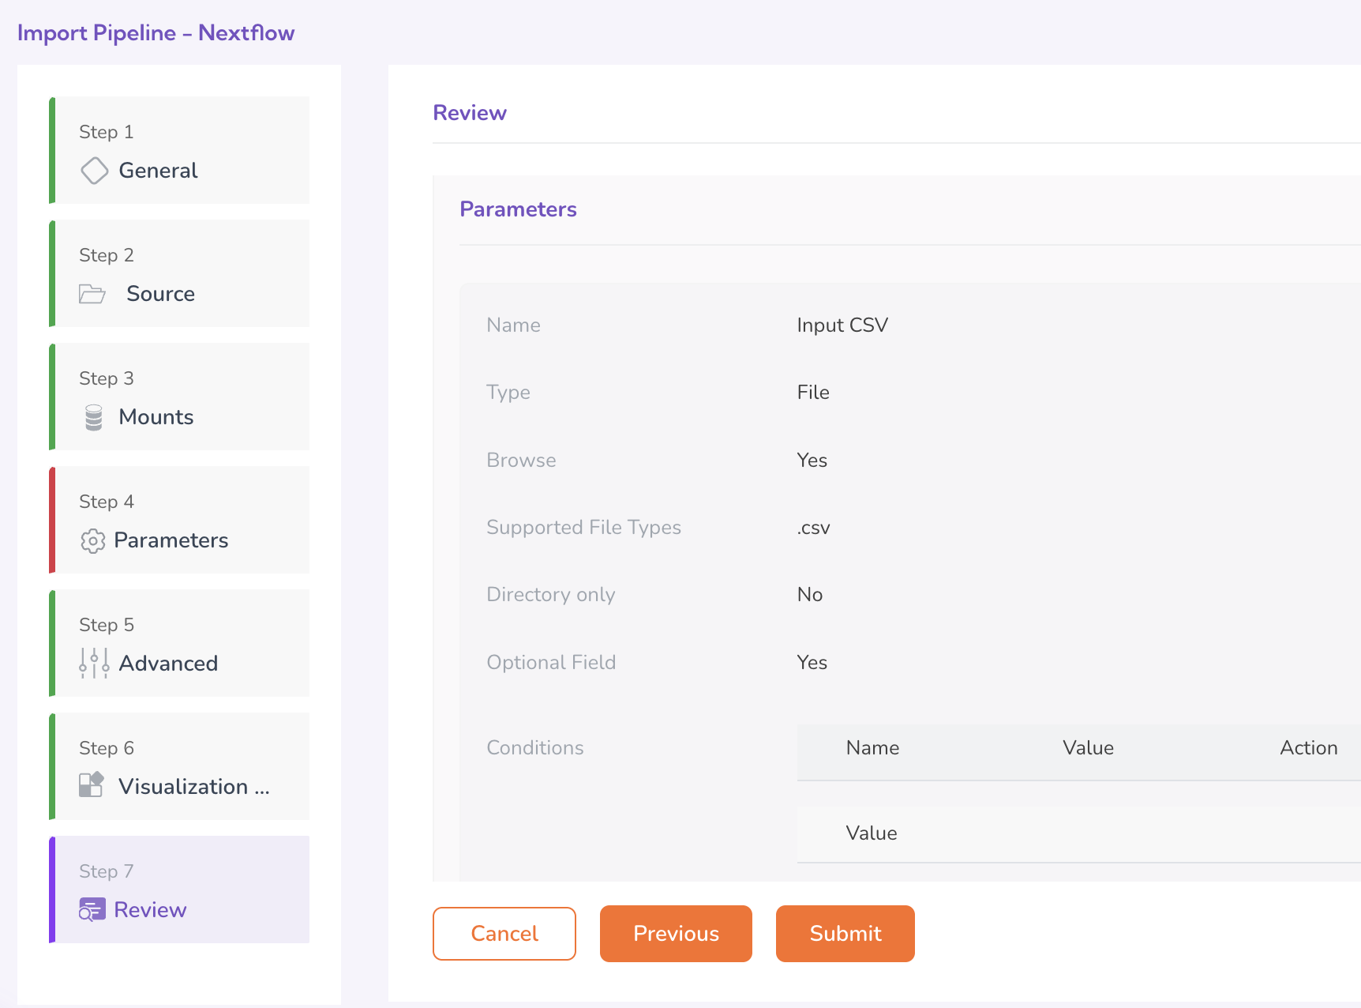
Task: Cancel the pipeline import
Action: (504, 934)
